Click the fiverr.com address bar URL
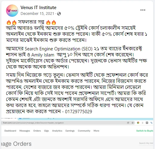The height and width of the screenshot is (149, 155). coord(33,123)
